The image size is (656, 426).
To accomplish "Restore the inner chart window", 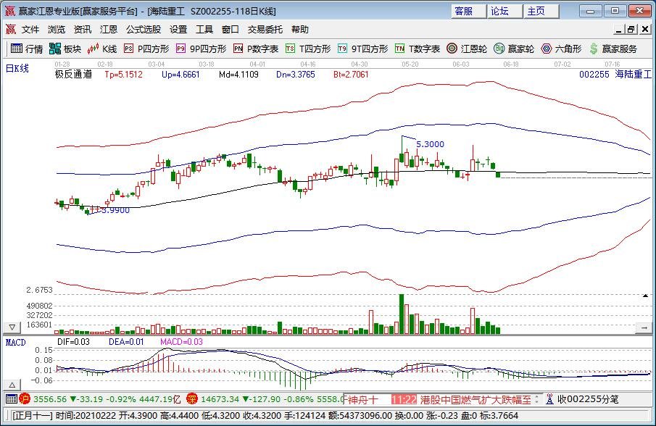I will pos(631,29).
